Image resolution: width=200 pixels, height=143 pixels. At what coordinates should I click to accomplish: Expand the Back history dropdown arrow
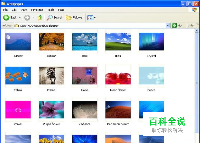click(x=20, y=17)
